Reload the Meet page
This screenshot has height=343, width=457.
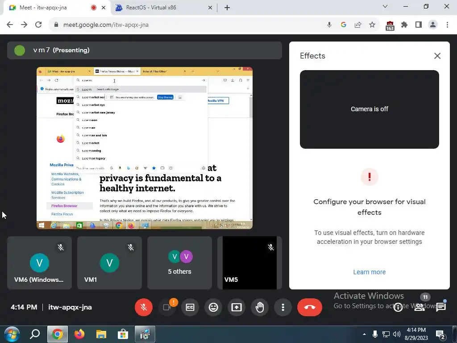click(38, 25)
